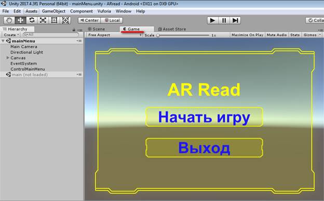Toggle Mute Audio in Game view
The image size is (324, 201).
276,35
